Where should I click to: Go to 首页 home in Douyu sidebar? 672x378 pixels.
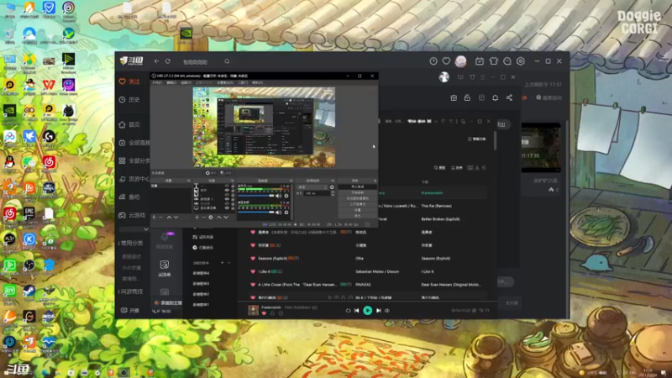click(x=129, y=124)
